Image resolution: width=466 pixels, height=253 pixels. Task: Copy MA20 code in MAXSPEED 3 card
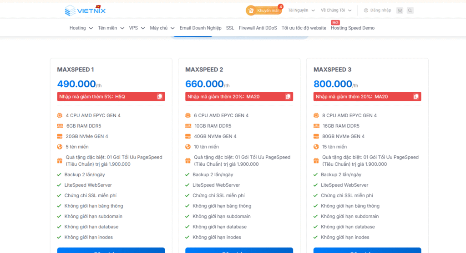[416, 97]
